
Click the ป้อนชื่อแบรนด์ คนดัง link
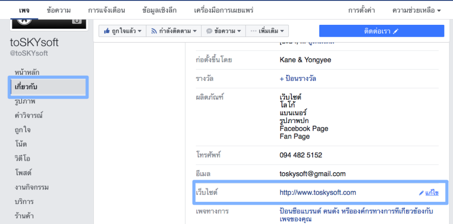pyautogui.click(x=356, y=215)
